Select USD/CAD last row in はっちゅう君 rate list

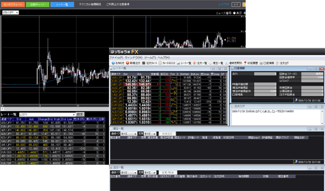tap(169, 122)
